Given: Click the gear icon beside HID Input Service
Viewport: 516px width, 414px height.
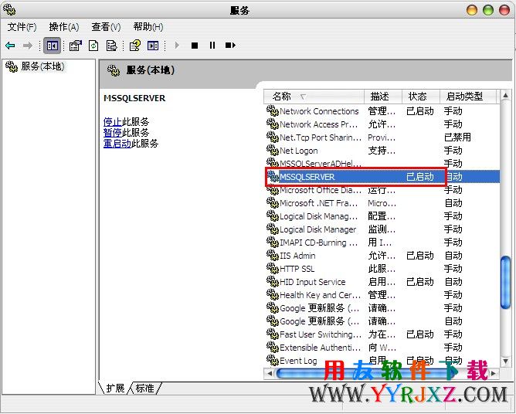Looking at the screenshot, I should pos(273,281).
